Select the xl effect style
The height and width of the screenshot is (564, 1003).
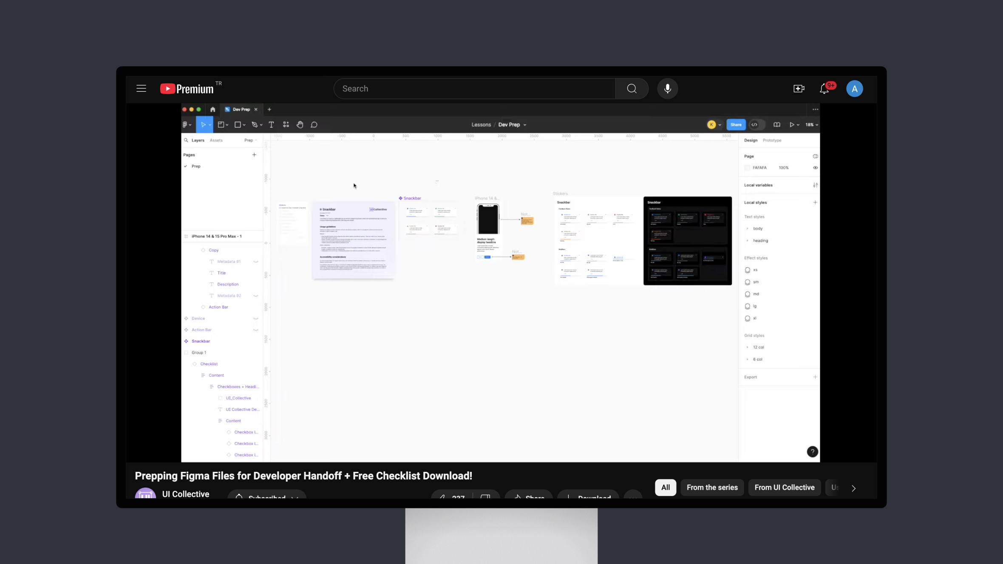click(x=751, y=318)
